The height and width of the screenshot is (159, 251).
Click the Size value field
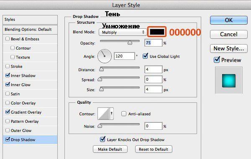pos(154,89)
